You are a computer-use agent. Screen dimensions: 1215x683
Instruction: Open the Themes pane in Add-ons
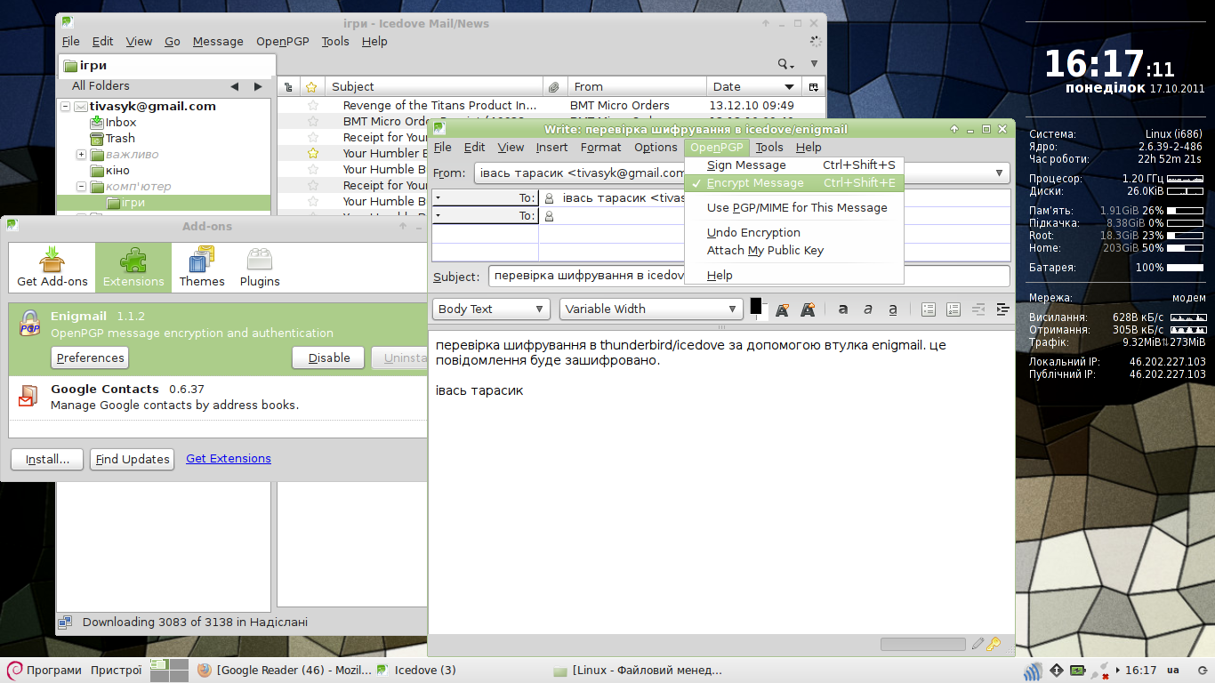tap(202, 268)
